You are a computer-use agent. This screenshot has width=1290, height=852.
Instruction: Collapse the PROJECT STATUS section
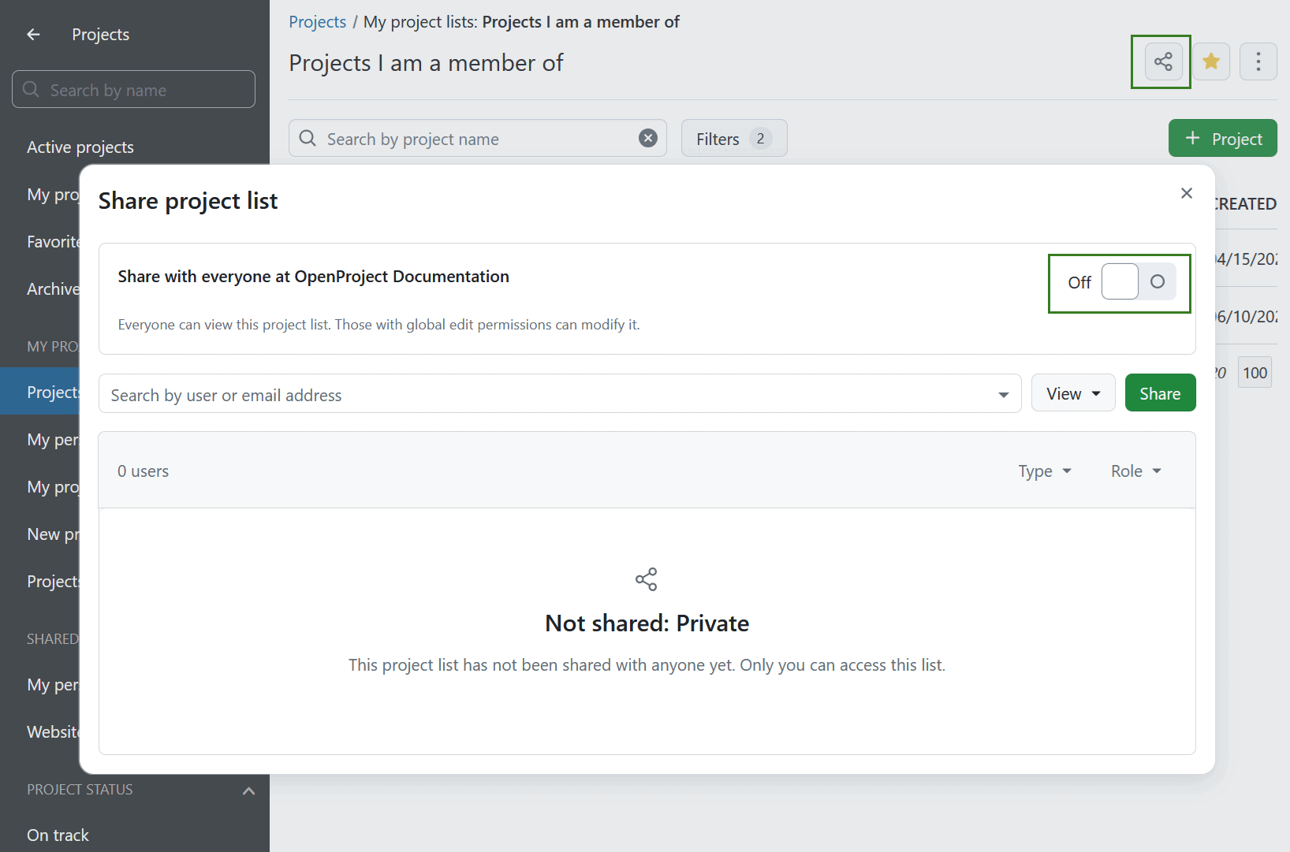coord(248,791)
